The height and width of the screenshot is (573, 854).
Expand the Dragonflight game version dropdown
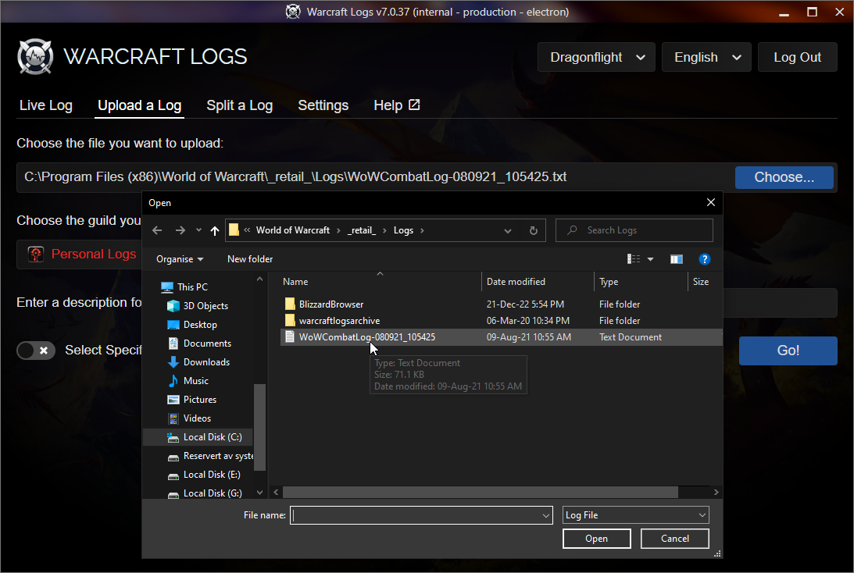point(597,57)
